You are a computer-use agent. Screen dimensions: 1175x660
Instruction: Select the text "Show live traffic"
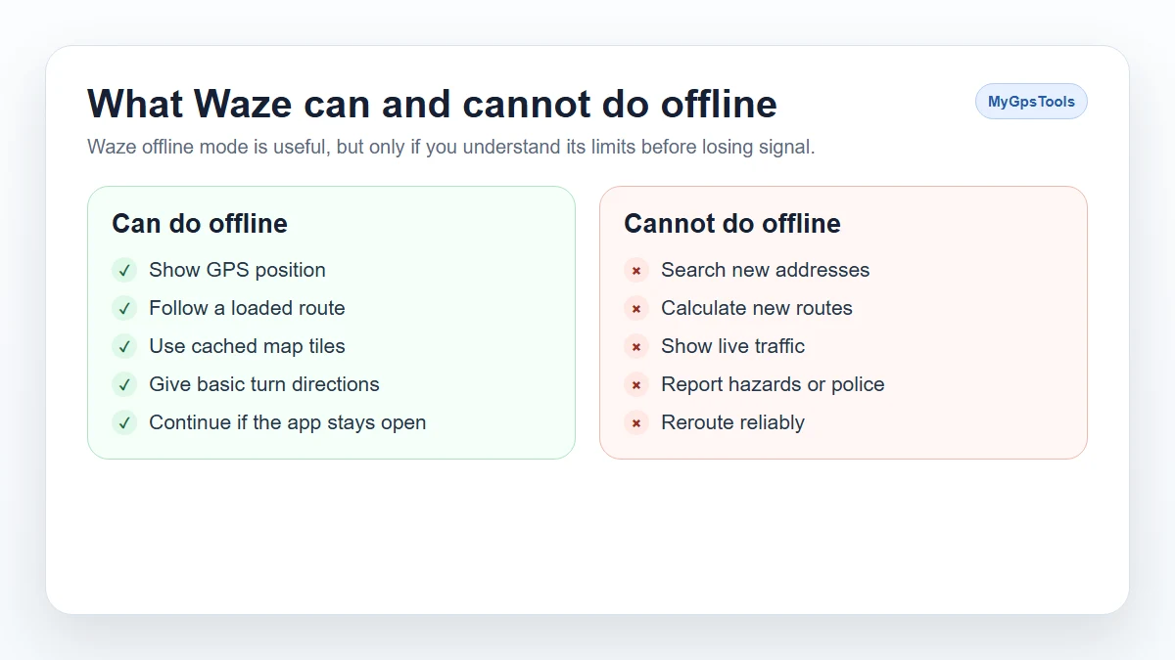tap(733, 346)
